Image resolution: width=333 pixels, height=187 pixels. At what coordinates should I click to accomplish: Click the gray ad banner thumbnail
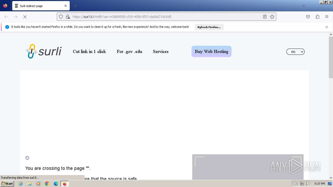click(x=248, y=167)
